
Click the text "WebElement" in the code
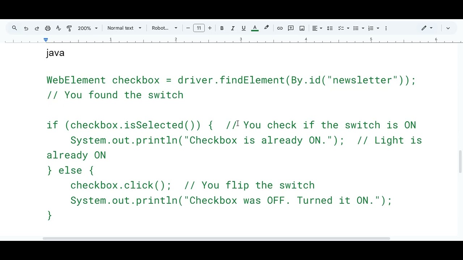coord(76,80)
